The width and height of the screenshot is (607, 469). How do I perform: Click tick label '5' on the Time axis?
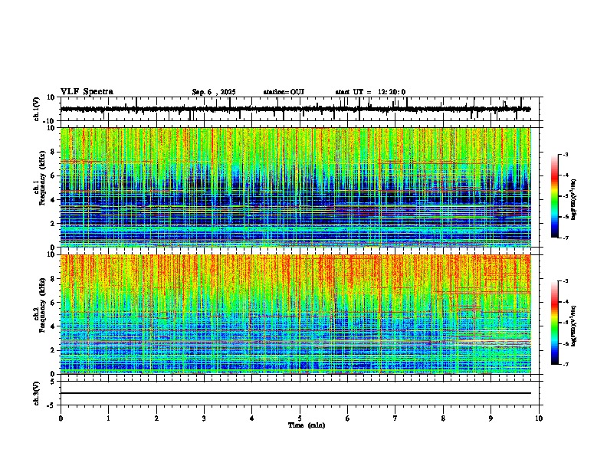[x=300, y=418]
